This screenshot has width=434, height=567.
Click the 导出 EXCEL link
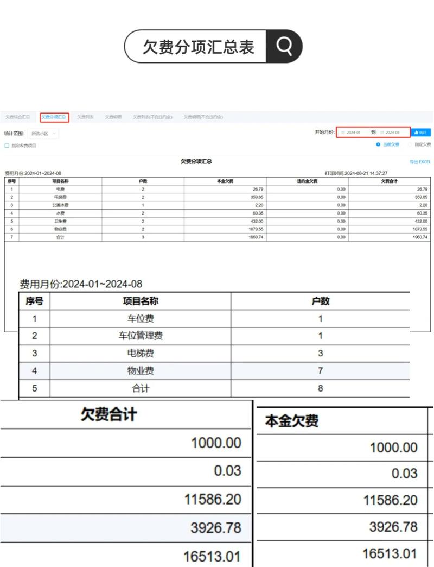click(420, 162)
